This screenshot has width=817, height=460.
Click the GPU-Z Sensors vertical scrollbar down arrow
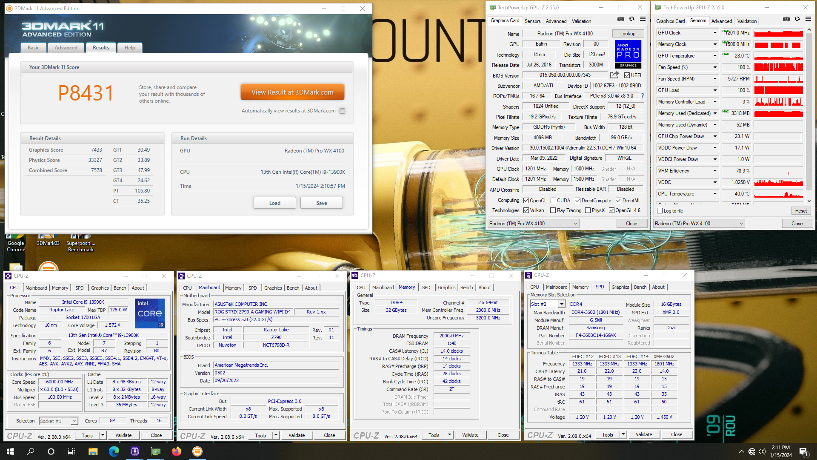tap(809, 201)
